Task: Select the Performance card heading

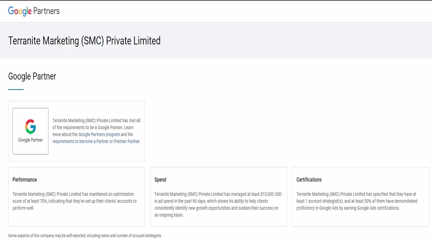Action: pos(24,180)
